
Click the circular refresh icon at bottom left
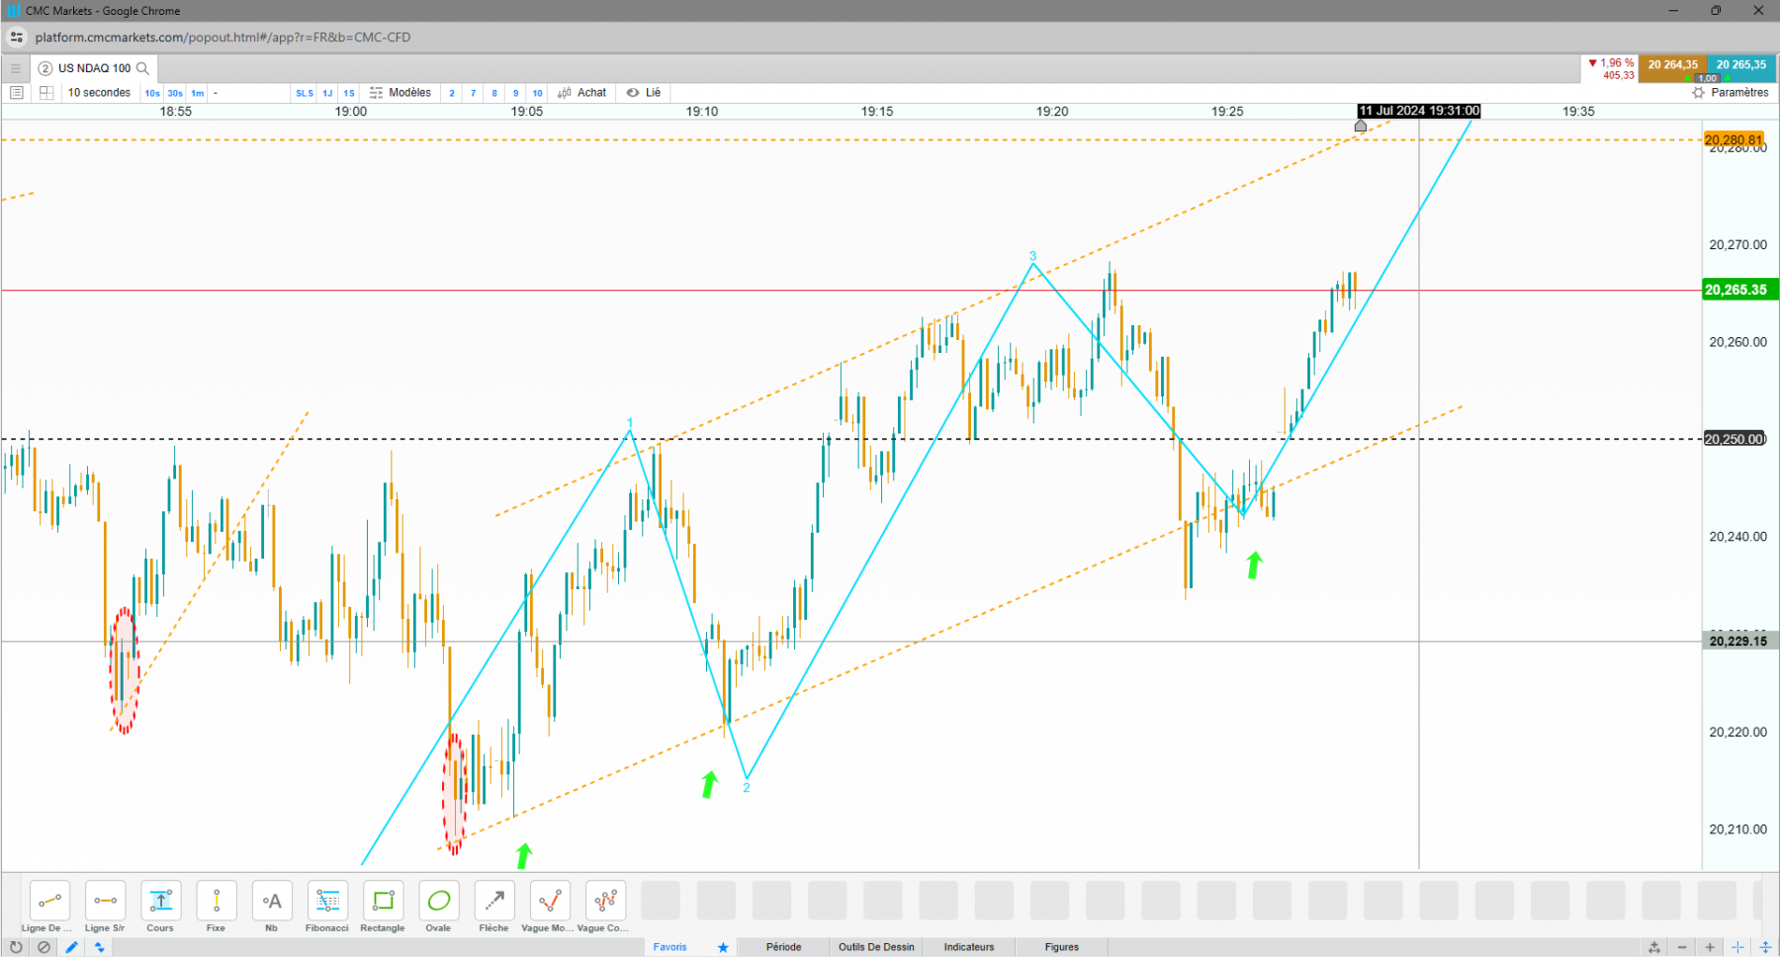coord(16,947)
